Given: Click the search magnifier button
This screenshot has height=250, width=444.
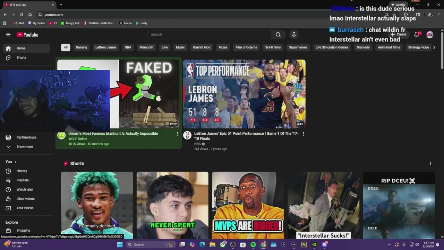Looking at the screenshot, I should (x=278, y=34).
